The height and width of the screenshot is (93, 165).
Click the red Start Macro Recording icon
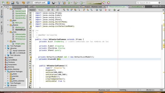tap(106, 10)
